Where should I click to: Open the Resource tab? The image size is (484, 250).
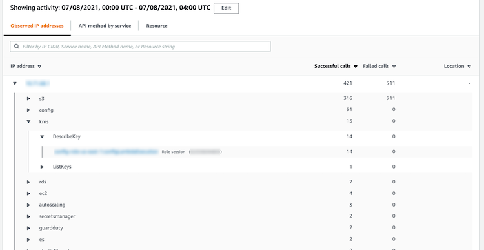(x=157, y=26)
